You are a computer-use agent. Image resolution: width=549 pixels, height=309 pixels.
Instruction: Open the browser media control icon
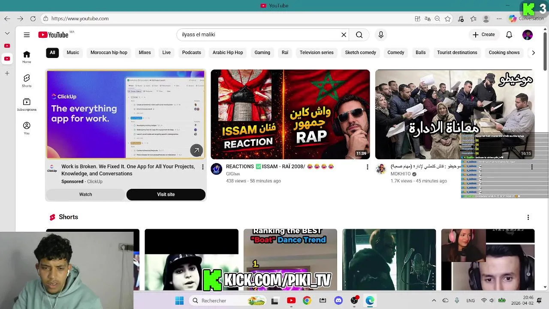pos(461,18)
